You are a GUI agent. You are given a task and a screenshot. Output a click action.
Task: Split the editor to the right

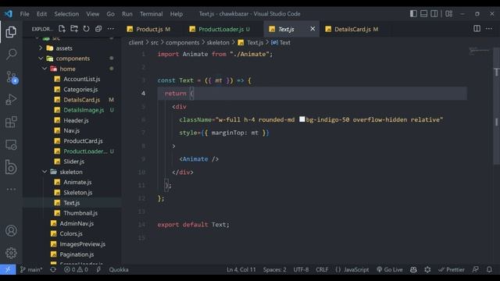tap(477, 29)
